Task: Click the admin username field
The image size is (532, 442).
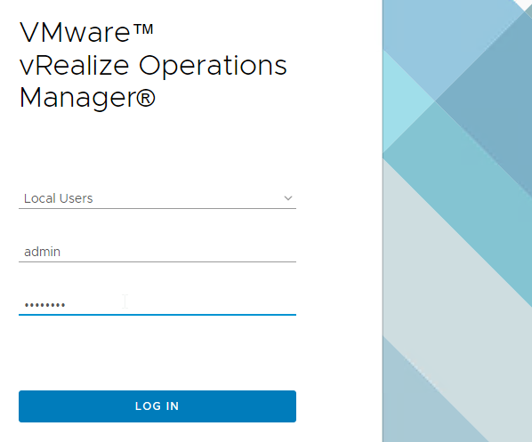Action: (157, 252)
